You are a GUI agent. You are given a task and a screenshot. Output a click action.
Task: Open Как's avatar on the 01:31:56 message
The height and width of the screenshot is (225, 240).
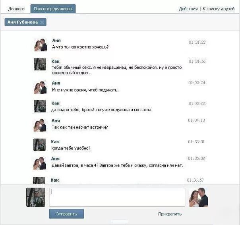point(40,64)
